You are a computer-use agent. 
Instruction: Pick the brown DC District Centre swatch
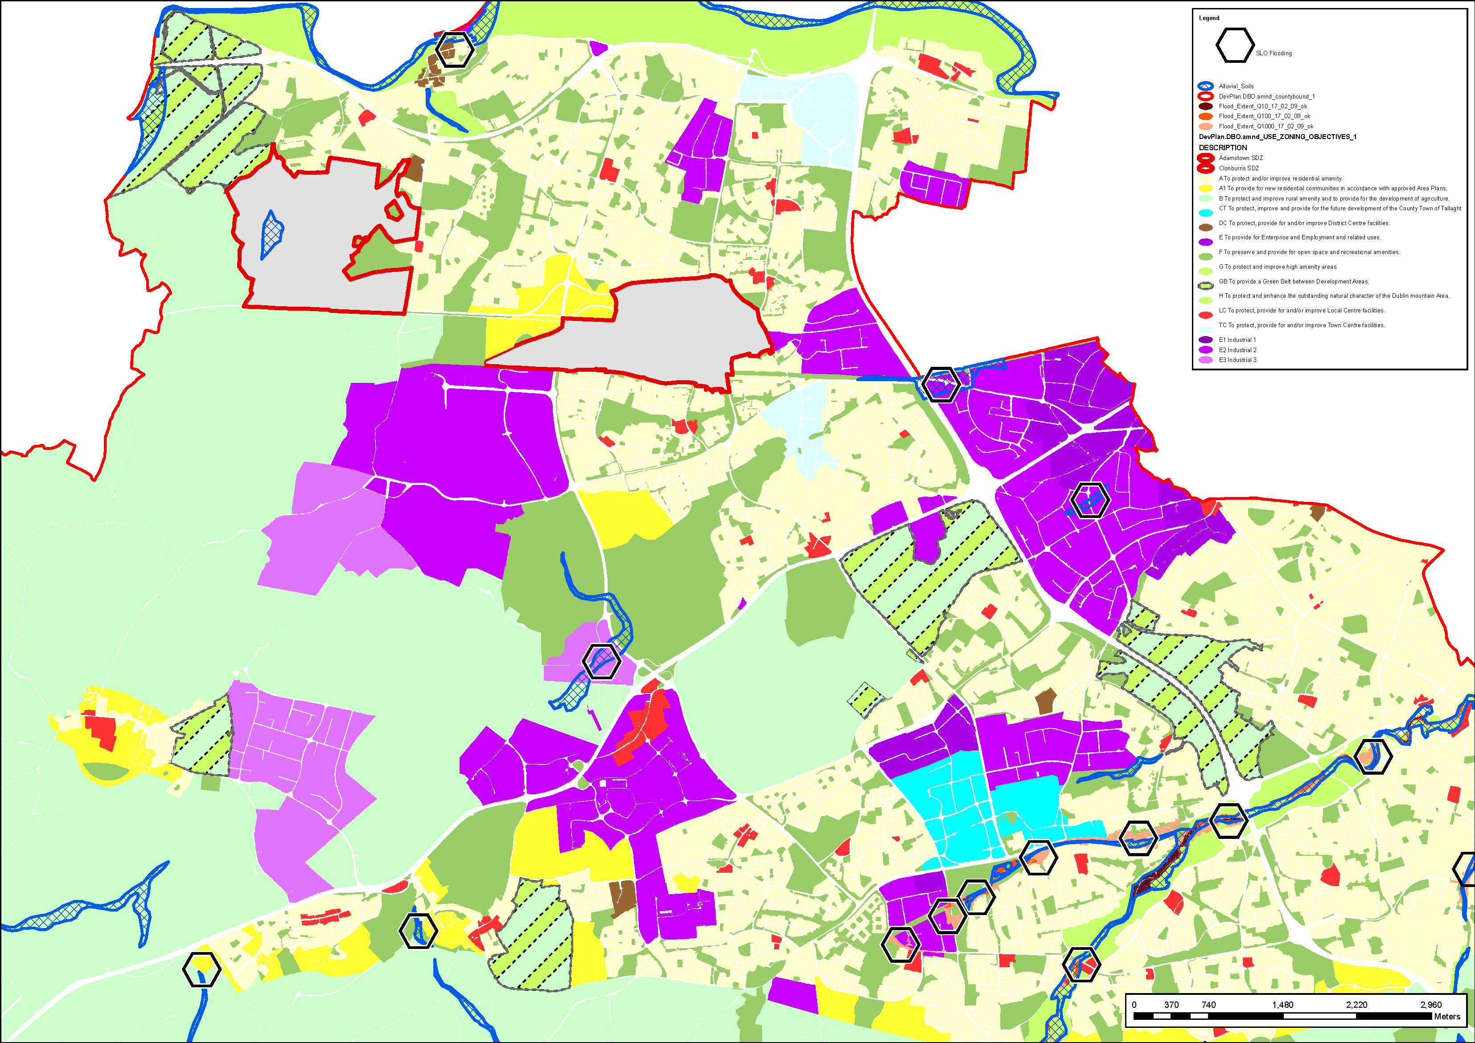click(x=1205, y=227)
